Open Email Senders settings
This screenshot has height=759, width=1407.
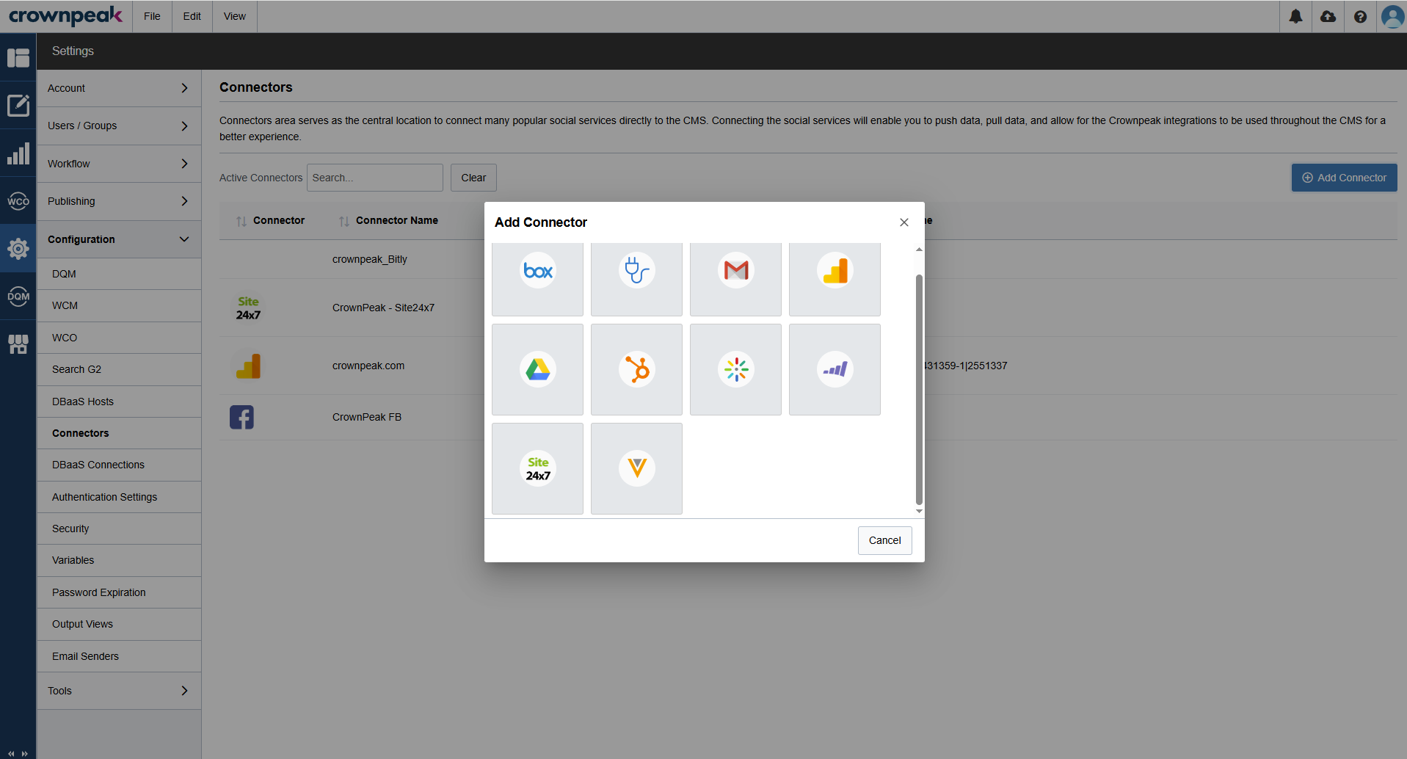(x=119, y=656)
